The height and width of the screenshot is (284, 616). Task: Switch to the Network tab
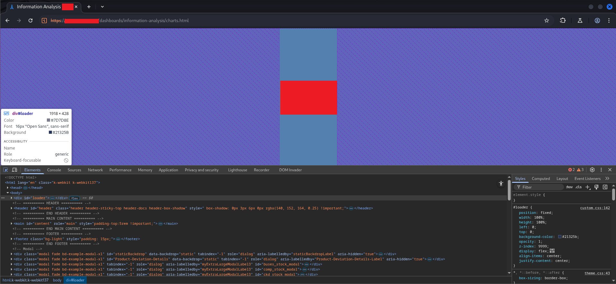point(95,170)
